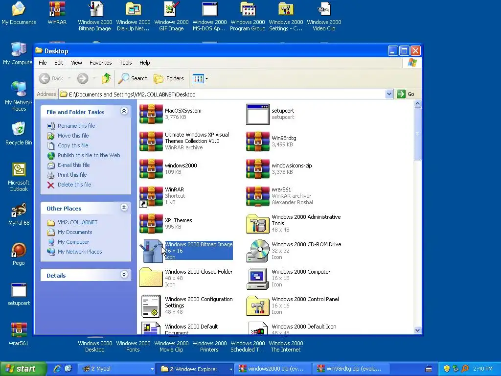This screenshot has height=376, width=501.
Task: Select the Win98rdtg archive icon
Action: 257,141
